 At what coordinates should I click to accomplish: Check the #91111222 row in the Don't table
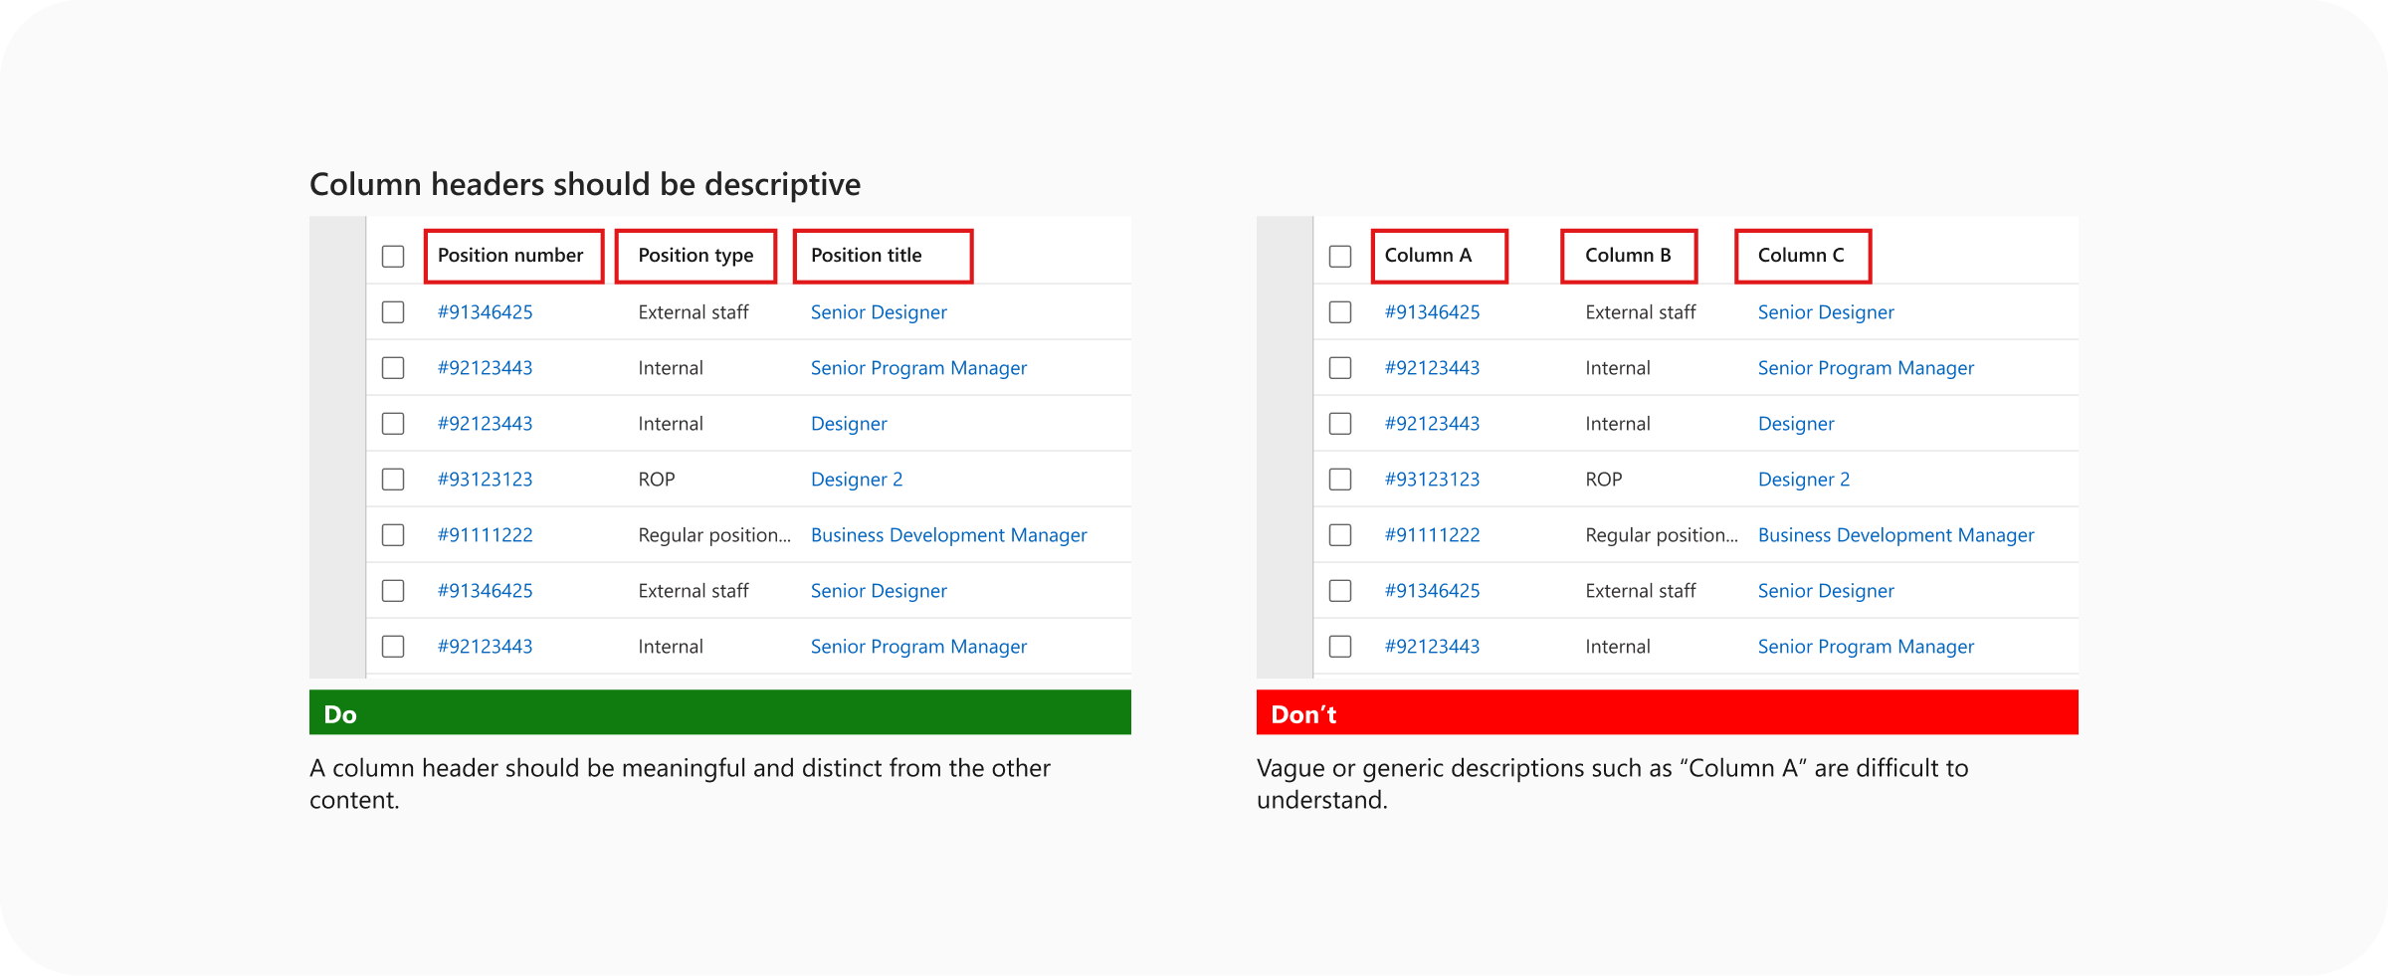1340,535
